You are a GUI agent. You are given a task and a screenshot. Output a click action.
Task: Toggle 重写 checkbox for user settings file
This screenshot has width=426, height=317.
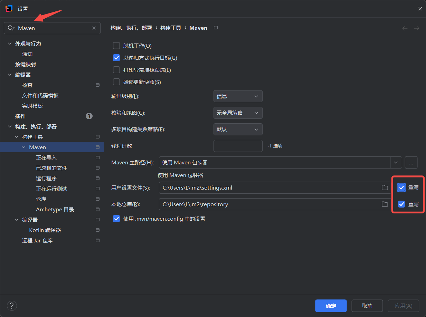coord(401,188)
